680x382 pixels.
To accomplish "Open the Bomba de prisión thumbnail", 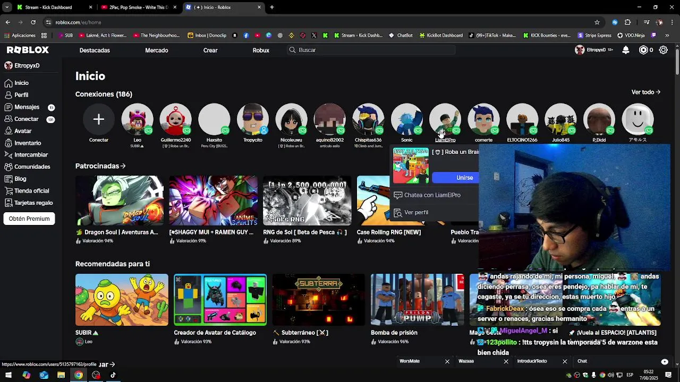I will pyautogui.click(x=417, y=300).
